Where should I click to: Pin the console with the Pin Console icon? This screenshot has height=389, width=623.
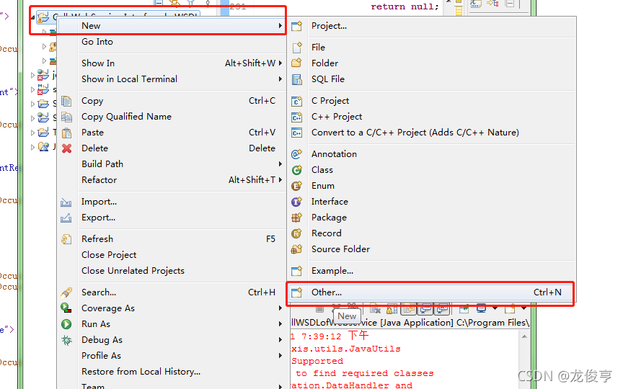(x=464, y=308)
